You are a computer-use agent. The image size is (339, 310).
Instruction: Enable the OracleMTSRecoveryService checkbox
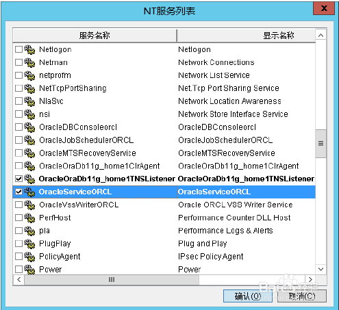click(18, 153)
